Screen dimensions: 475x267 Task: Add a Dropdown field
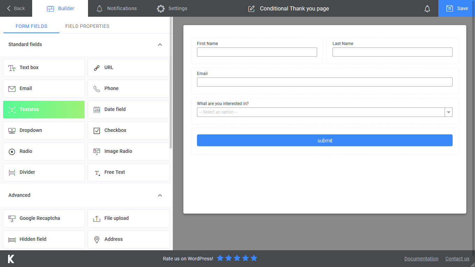point(44,131)
